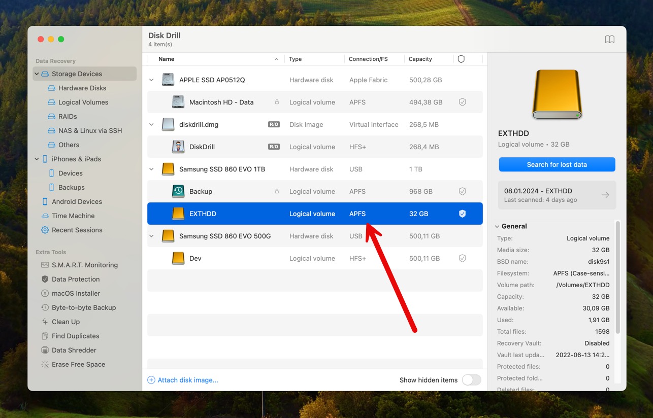Toggle protection shield on Dev row
Screen dimensions: 653x418
pos(463,259)
